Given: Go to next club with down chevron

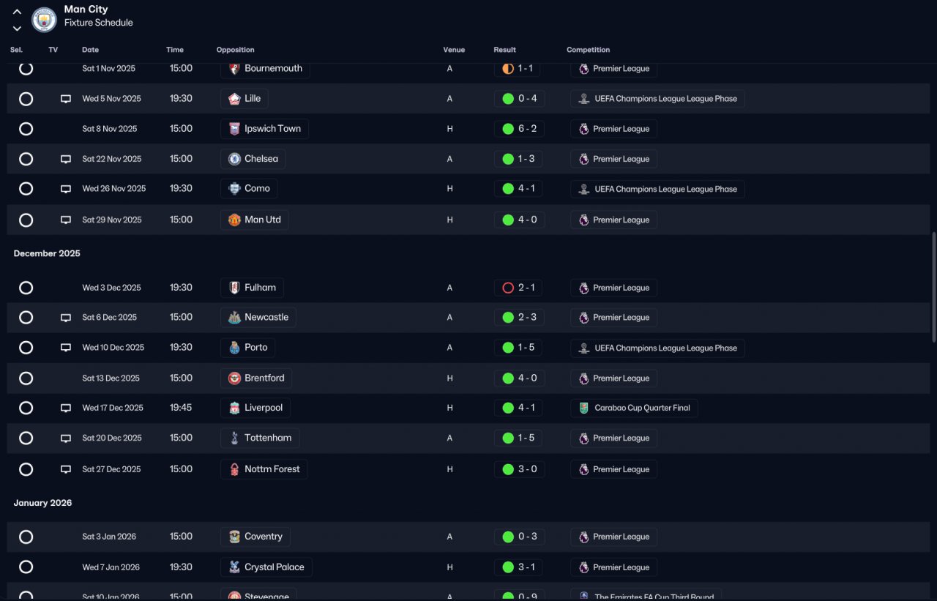Looking at the screenshot, I should [x=17, y=29].
